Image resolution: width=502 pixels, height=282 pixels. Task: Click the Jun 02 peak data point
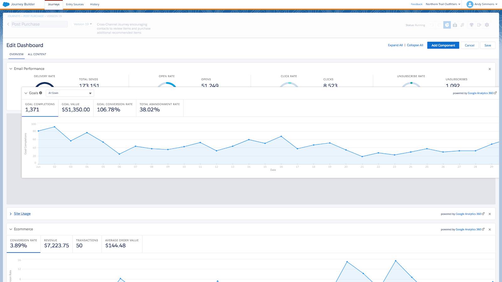pos(55,127)
